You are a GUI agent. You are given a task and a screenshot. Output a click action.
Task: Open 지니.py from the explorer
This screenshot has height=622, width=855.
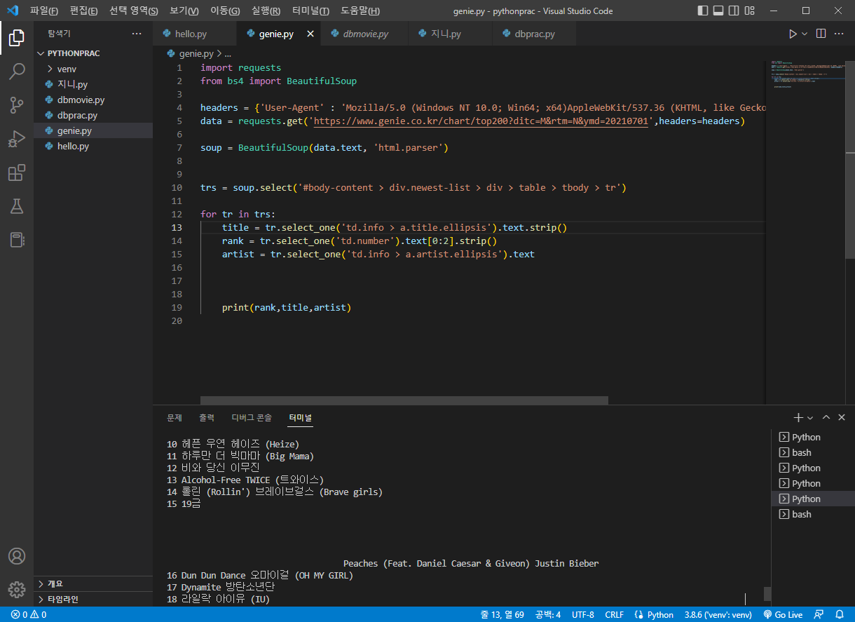pos(93,84)
